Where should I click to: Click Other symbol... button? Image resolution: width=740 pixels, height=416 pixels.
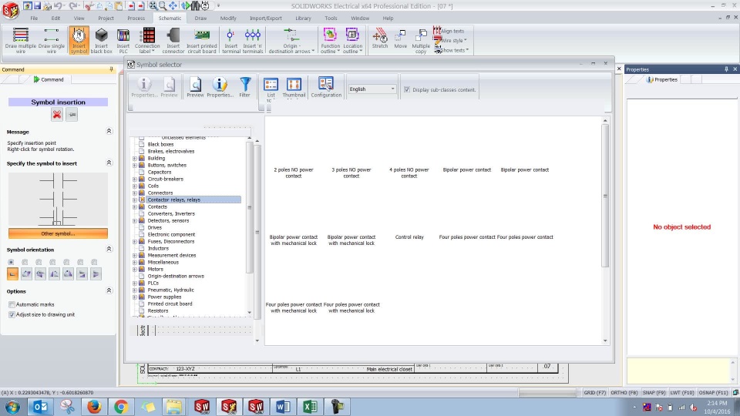pyautogui.click(x=58, y=233)
